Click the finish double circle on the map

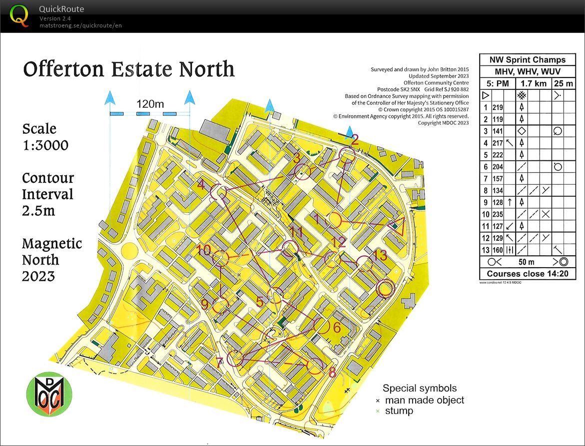coord(385,289)
